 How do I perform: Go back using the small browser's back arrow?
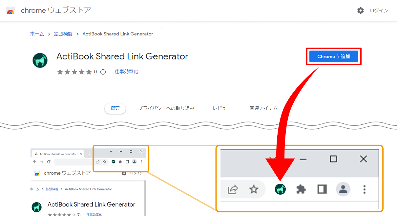pos(35,162)
